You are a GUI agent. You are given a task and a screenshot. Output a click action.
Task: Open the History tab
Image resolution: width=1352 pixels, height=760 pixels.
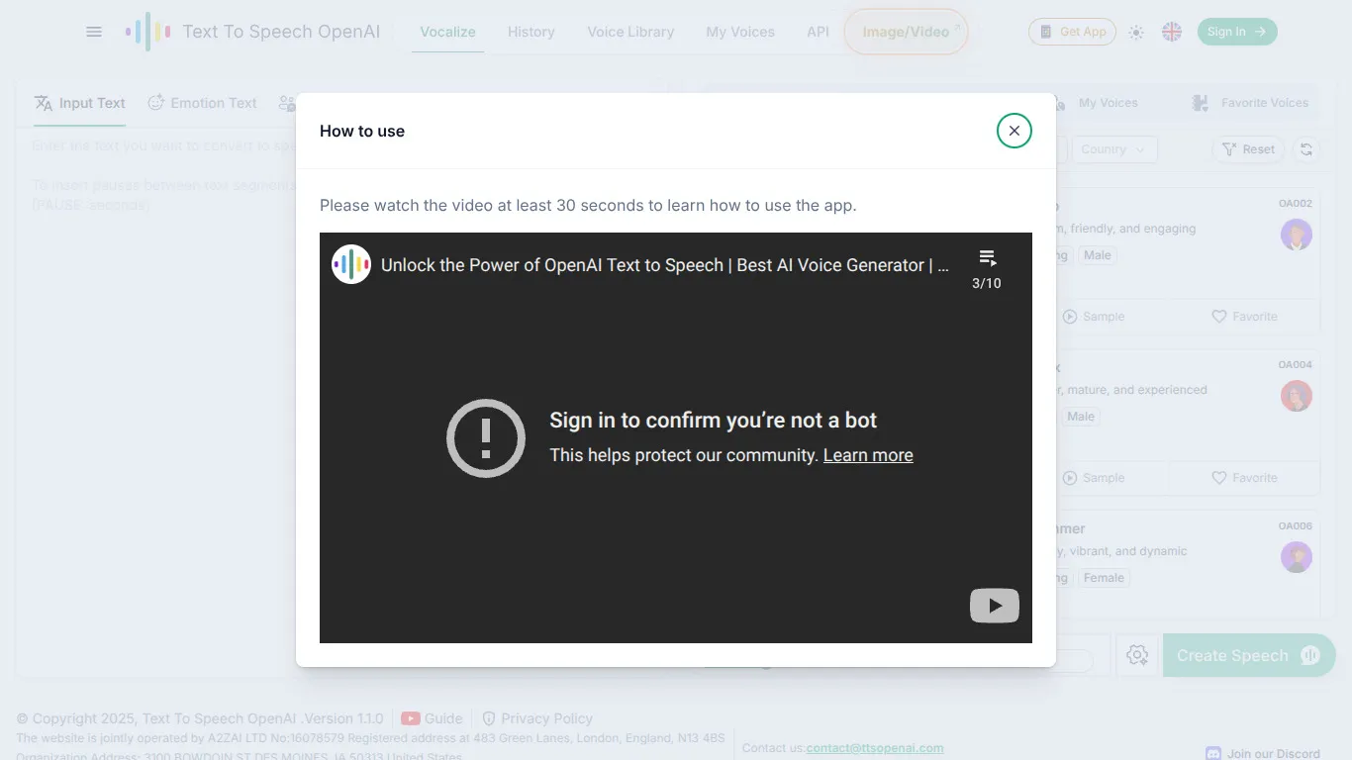coord(531,32)
